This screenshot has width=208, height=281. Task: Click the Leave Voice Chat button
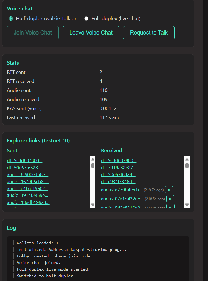91,33
